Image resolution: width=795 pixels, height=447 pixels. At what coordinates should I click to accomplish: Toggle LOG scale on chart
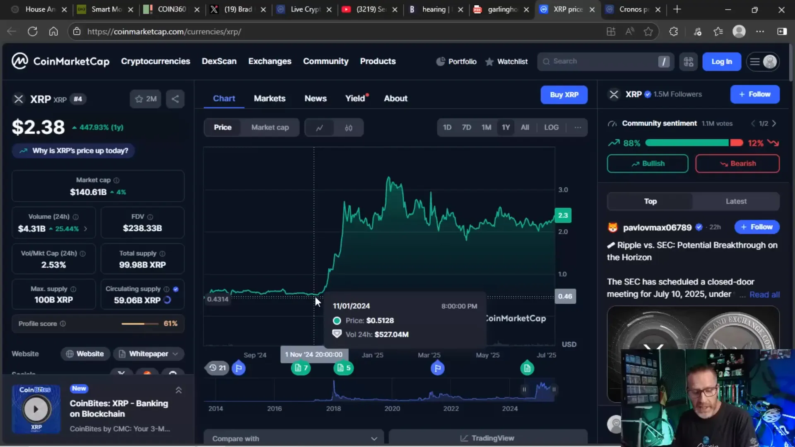[551, 127]
